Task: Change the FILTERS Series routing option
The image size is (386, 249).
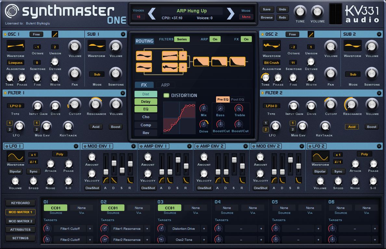Action: pos(182,39)
